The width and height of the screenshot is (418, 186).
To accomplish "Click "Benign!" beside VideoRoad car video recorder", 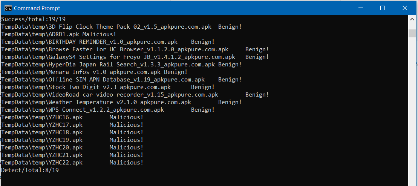I will click(257, 94).
